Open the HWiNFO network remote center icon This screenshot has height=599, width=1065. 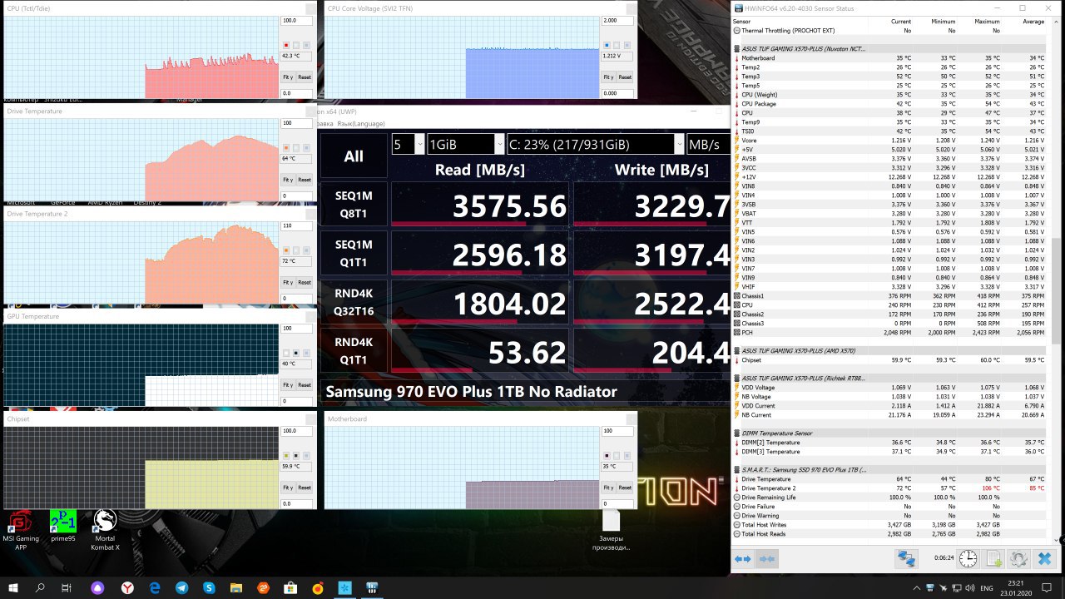pos(905,559)
